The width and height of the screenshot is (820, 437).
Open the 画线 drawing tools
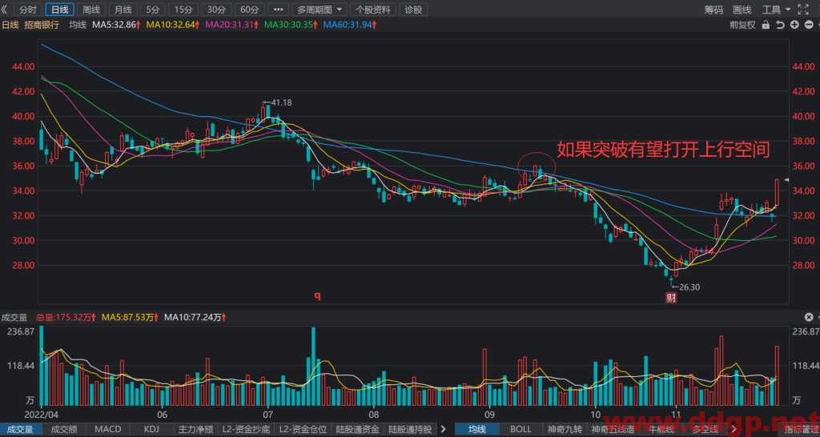pyautogui.click(x=742, y=10)
